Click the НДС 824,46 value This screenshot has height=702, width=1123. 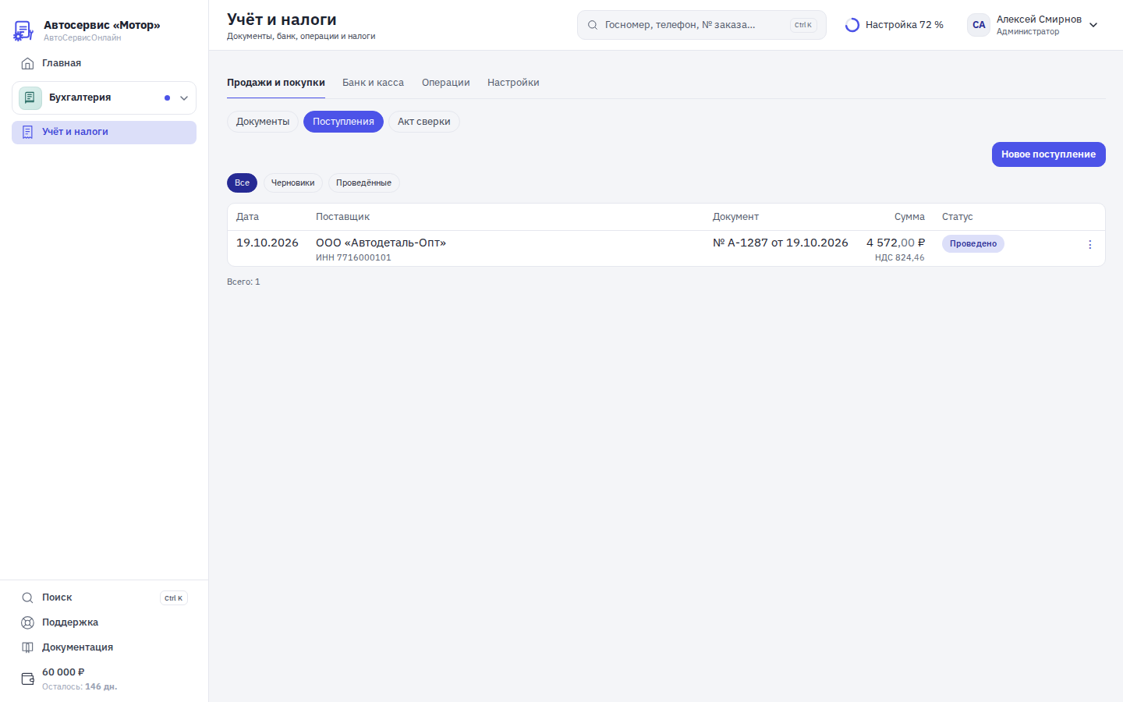(x=899, y=257)
